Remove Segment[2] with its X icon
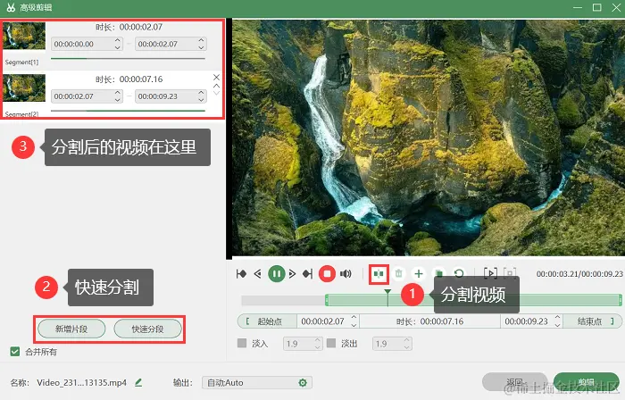 tap(216, 78)
